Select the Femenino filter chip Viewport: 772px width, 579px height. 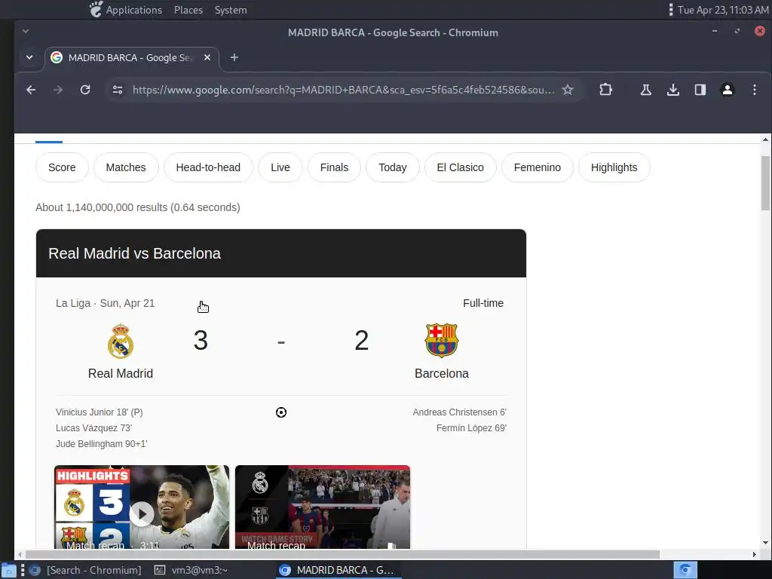coord(537,167)
